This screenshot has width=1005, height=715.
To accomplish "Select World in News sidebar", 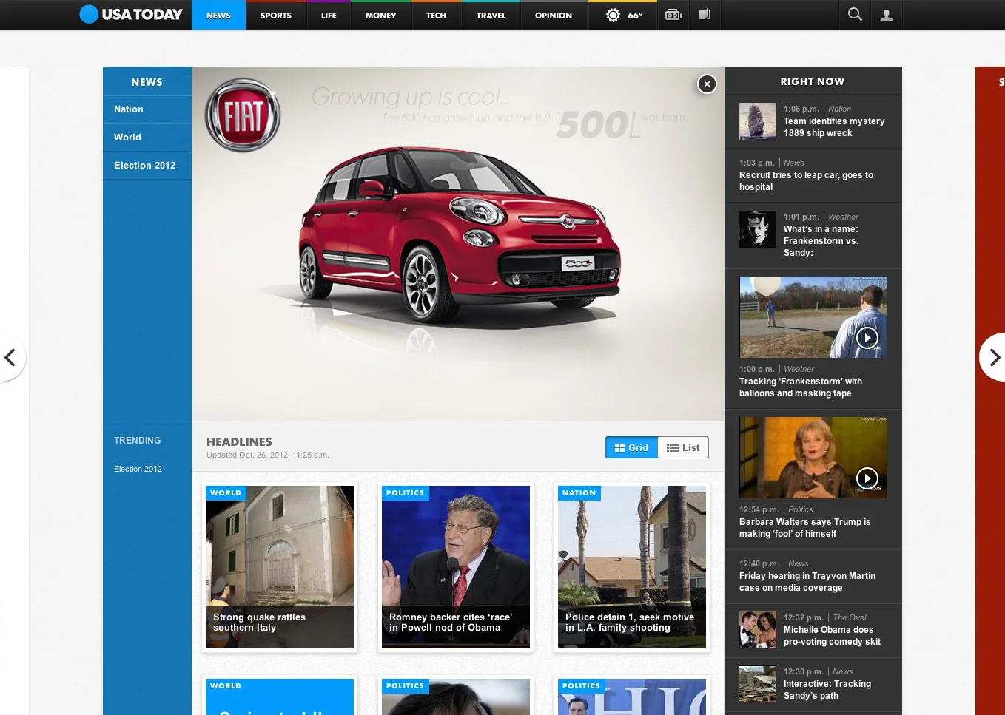I will coord(147,138).
